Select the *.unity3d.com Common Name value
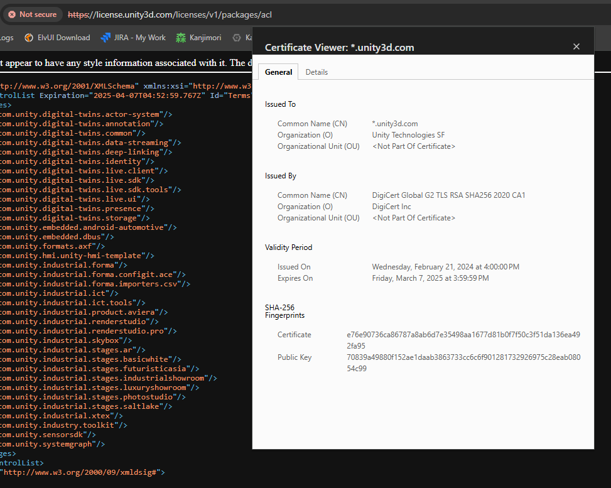The width and height of the screenshot is (611, 488). pyautogui.click(x=396, y=123)
